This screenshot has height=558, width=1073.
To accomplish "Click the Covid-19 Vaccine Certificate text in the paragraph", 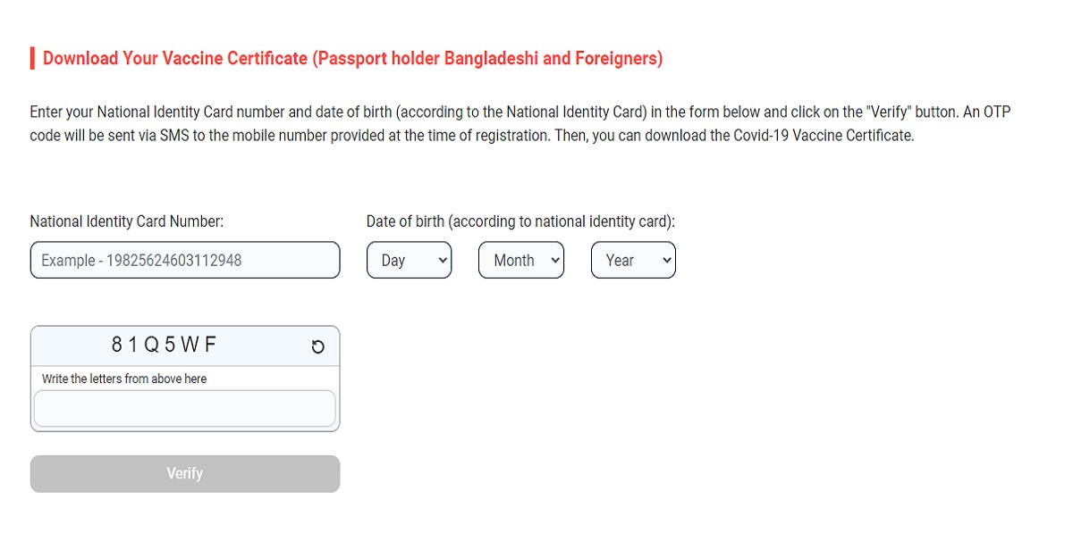I will pyautogui.click(x=811, y=137).
